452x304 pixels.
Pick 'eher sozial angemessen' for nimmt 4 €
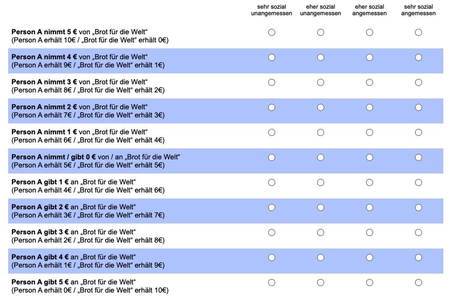pyautogui.click(x=369, y=57)
